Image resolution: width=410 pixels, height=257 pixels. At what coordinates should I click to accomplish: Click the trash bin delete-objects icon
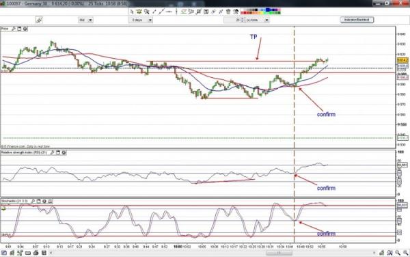point(228,12)
